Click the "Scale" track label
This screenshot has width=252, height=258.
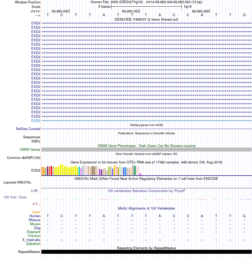pyautogui.click(x=36, y=7)
